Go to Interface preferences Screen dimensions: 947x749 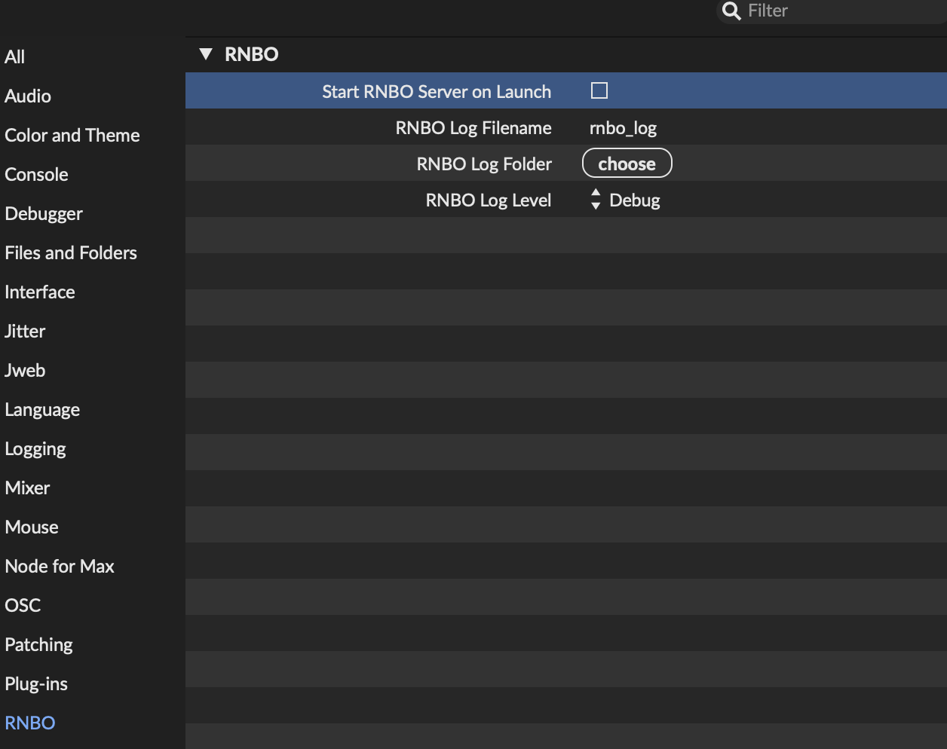[x=40, y=292]
